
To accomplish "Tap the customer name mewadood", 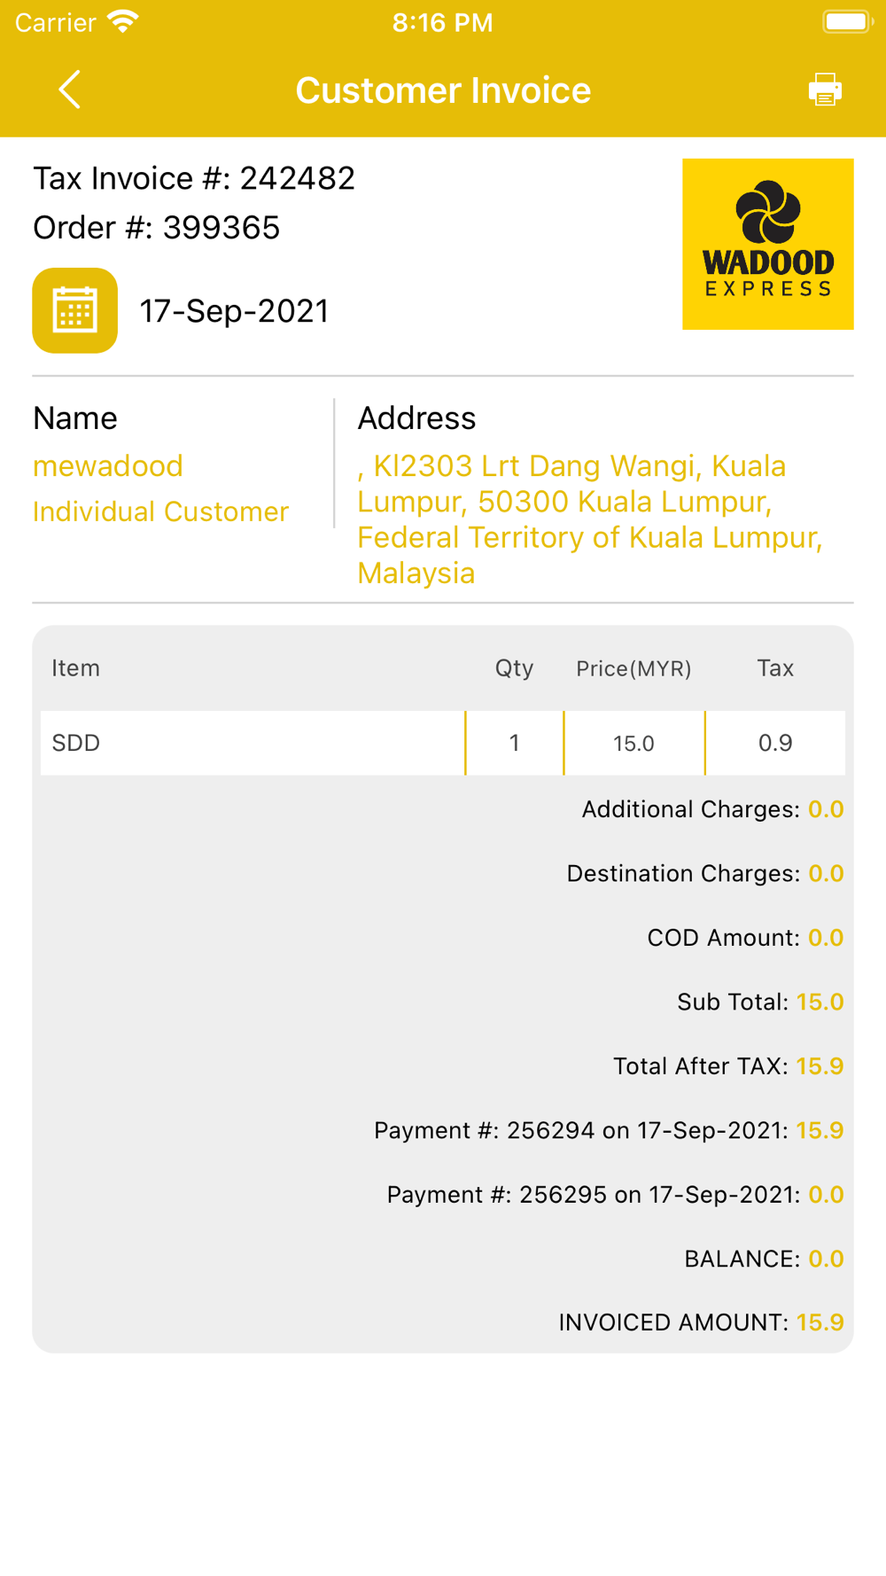I will [108, 466].
